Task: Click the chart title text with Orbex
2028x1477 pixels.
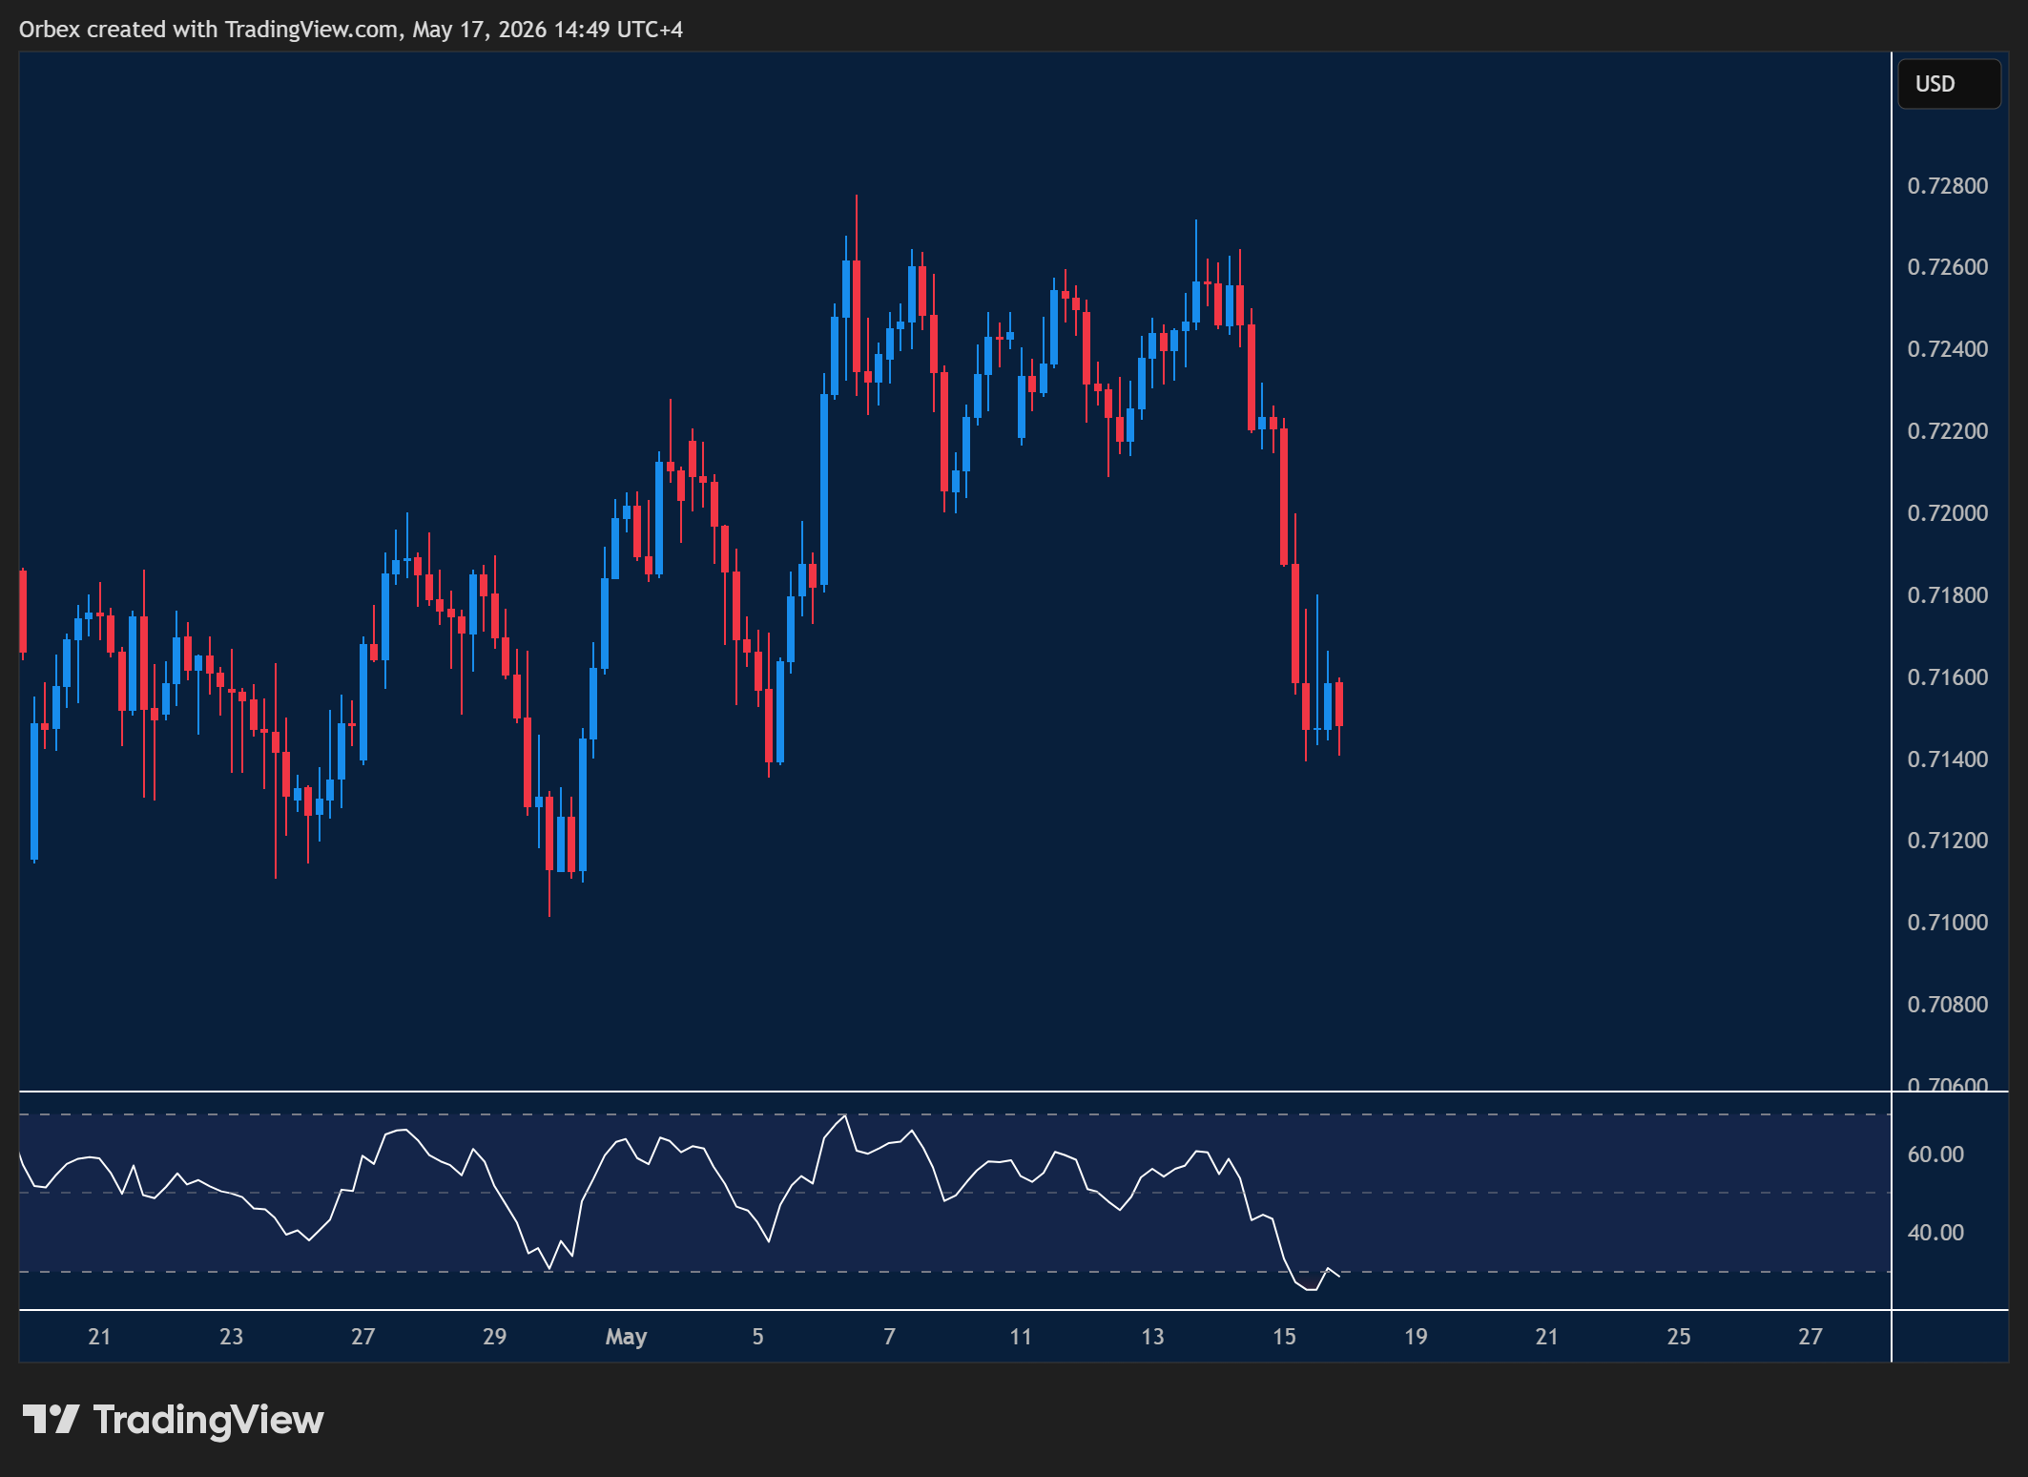Action: coord(351,30)
